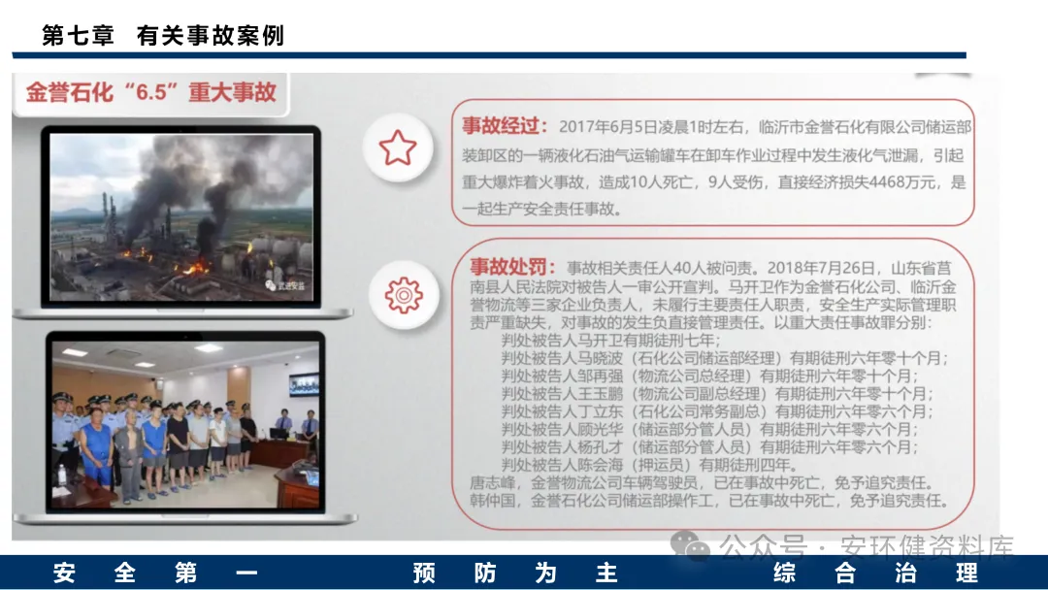Click the line 判处被告人马开卫有期徒刑七年

[611, 340]
